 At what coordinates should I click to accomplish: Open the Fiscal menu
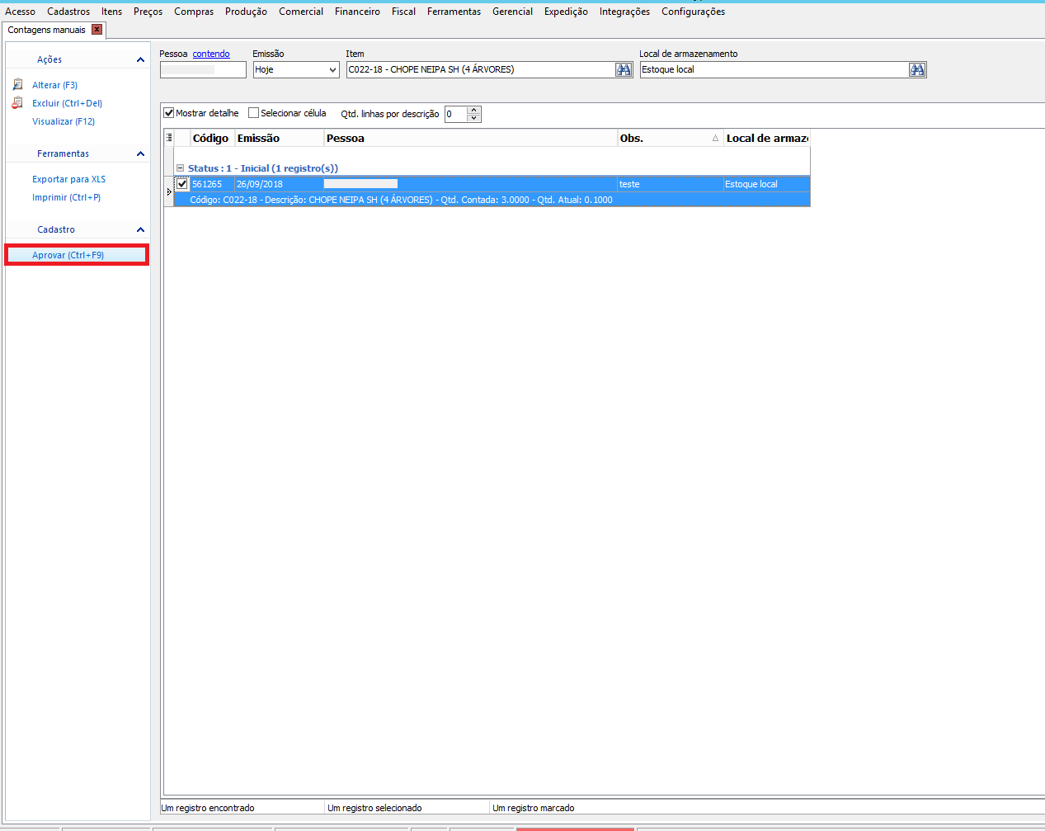(403, 12)
